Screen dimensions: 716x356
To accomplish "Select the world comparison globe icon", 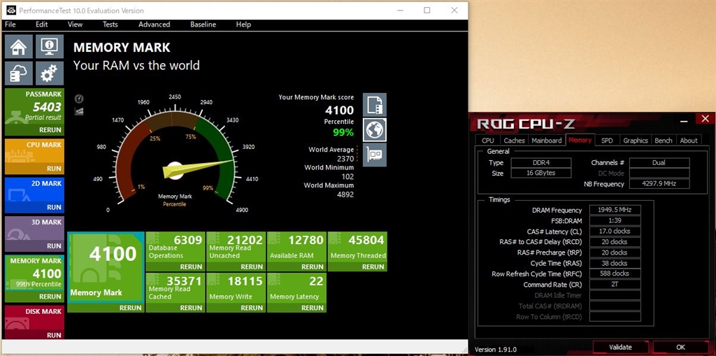I will [x=375, y=130].
